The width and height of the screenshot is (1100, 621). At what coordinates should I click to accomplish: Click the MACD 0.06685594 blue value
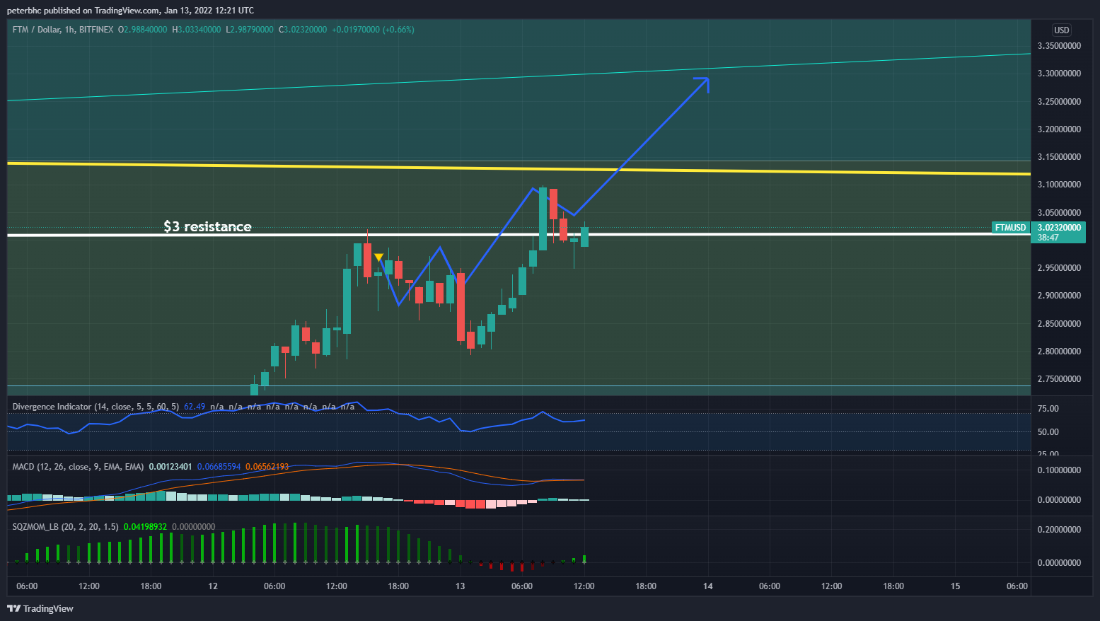pyautogui.click(x=219, y=467)
